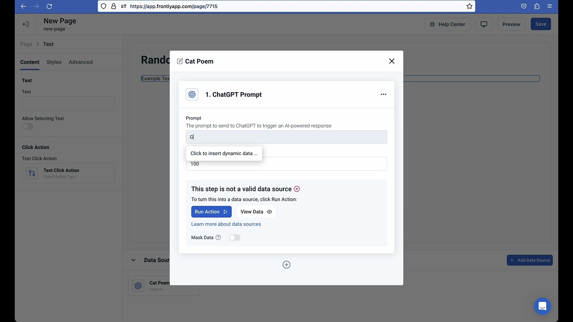Click the exit page back icon
Screen dimensions: 573x322
click(x=26, y=24)
